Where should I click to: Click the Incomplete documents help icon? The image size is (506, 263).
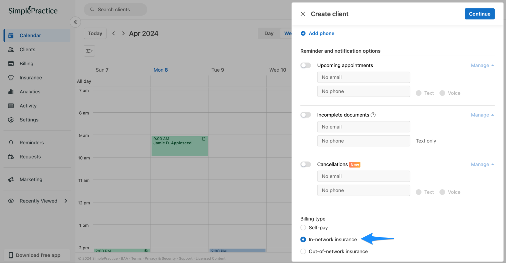click(373, 115)
